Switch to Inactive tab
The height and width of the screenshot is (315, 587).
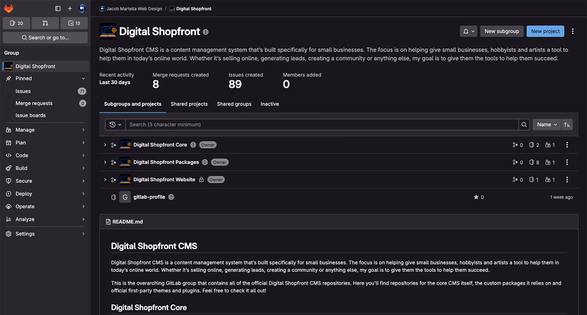click(x=270, y=104)
